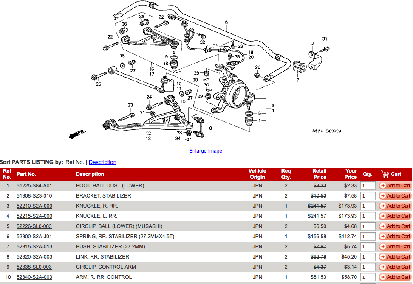Open part number 52226-SL0-003
This screenshot has height=284, width=413.
pyautogui.click(x=34, y=226)
